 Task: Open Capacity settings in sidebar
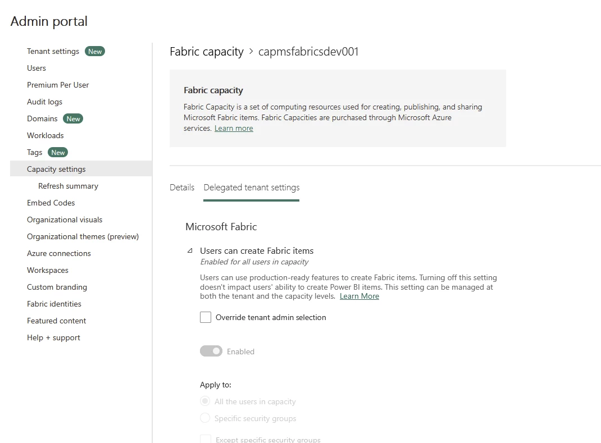[x=56, y=169]
